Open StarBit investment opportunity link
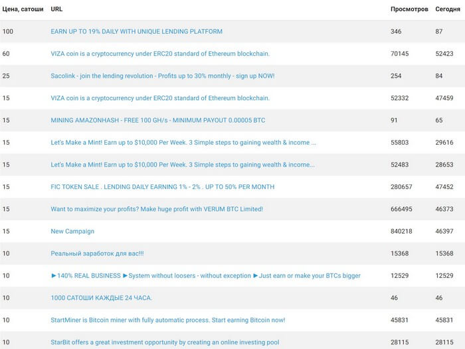The image size is (465, 349). (165, 342)
